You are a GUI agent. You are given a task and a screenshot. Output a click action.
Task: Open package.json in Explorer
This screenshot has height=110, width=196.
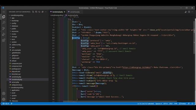point(16,69)
